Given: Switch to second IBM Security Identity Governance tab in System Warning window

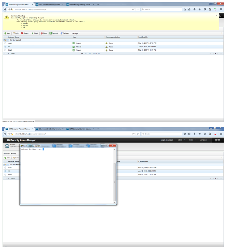Looking at the screenshot, I should click(50, 4).
